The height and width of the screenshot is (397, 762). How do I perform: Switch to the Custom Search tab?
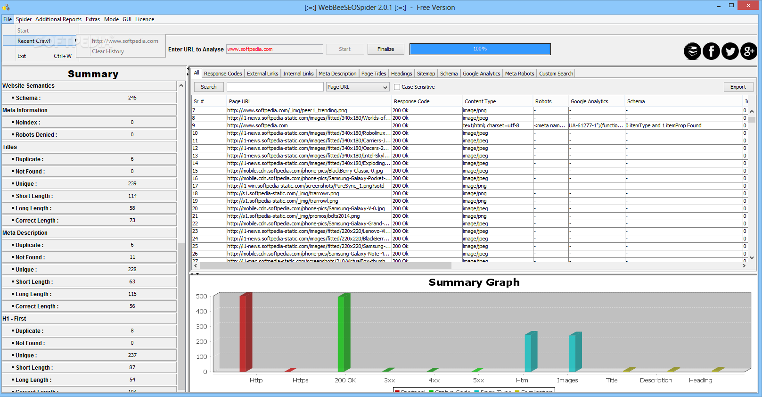click(556, 74)
